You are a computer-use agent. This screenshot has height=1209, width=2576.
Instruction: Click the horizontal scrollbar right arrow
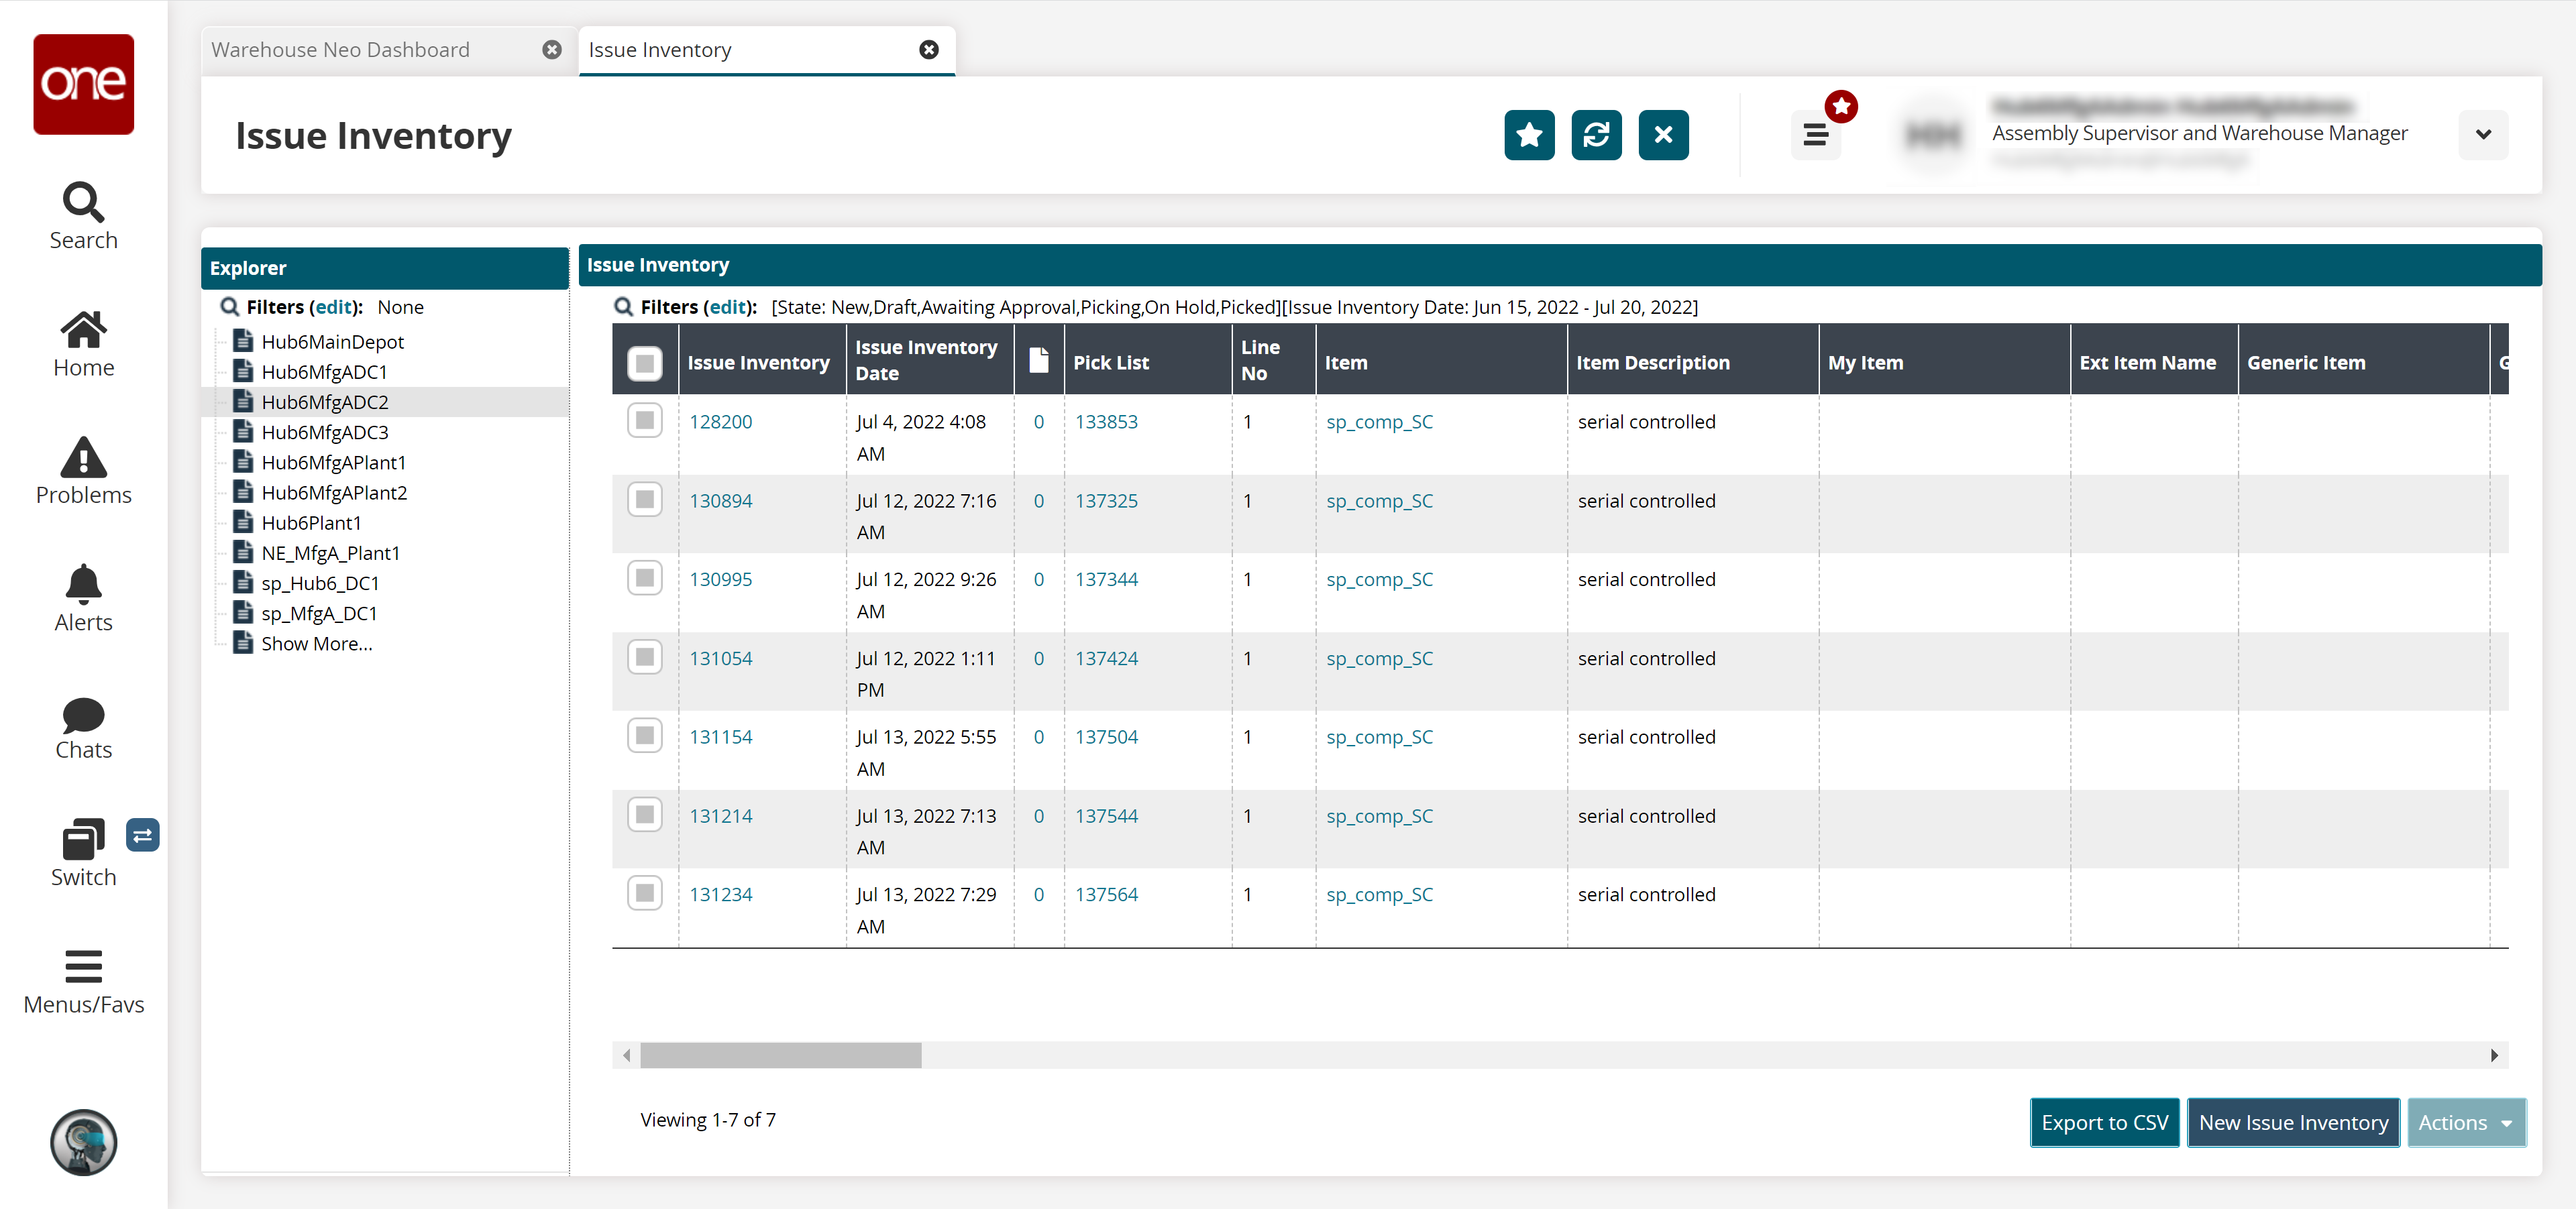coord(2494,1055)
